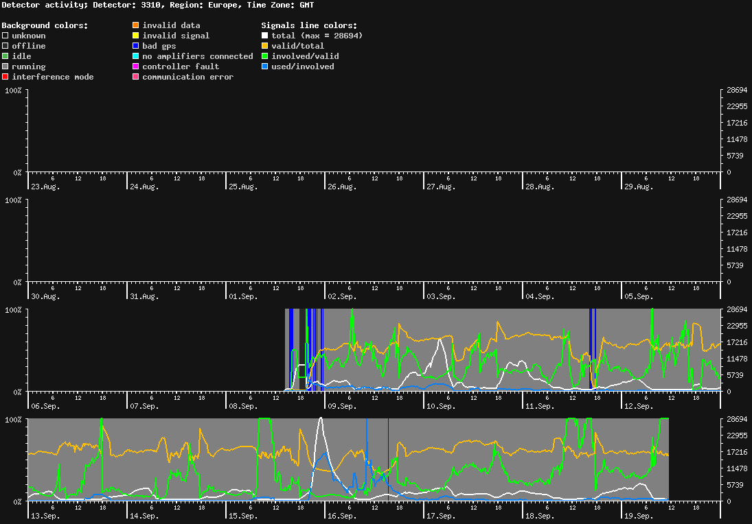Click the 12.Sep. date label
The height and width of the screenshot is (524, 752).
(x=639, y=406)
